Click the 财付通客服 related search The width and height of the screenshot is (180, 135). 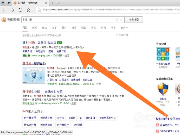[x=46, y=125]
